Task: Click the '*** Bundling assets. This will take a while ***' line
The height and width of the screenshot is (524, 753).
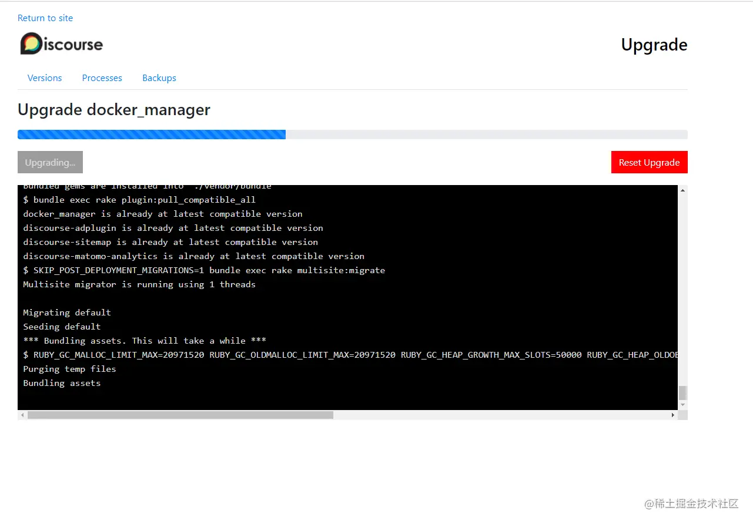Action: pyautogui.click(x=145, y=341)
